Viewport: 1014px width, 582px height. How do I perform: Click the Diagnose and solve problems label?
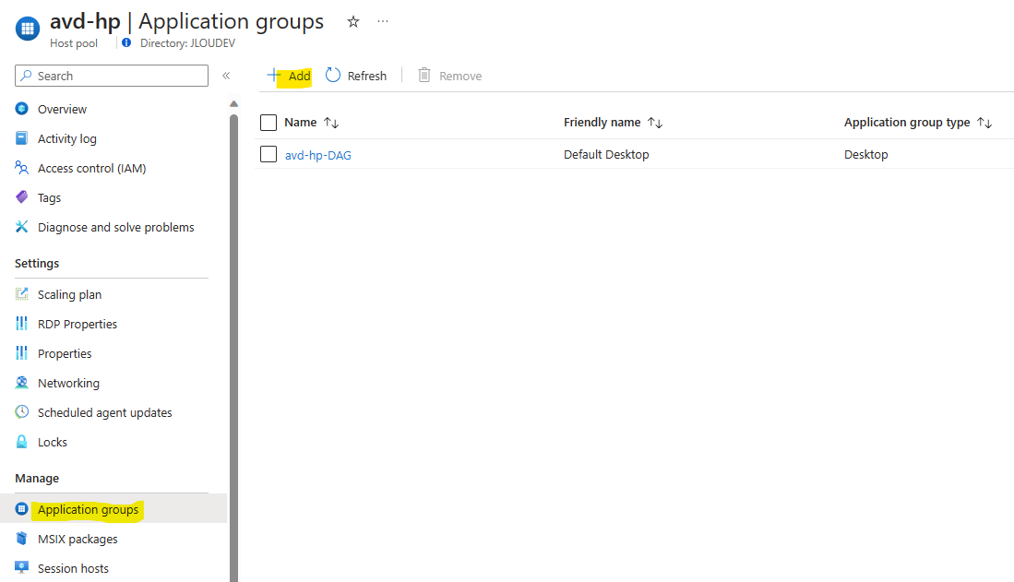[115, 227]
